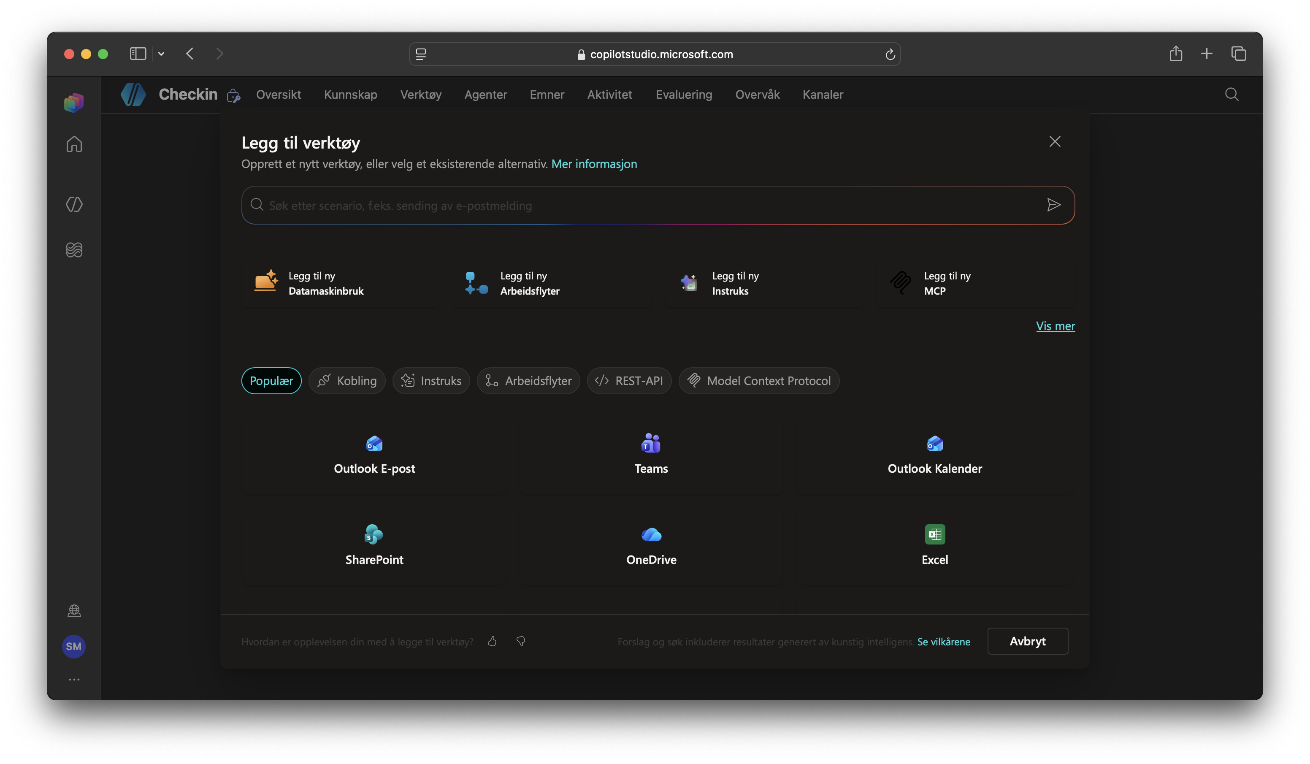
Task: Switch to the Oversikt tab
Action: 279,95
